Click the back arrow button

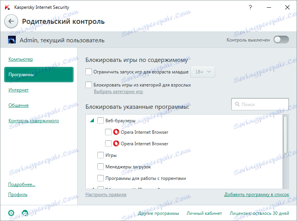click(x=11, y=22)
